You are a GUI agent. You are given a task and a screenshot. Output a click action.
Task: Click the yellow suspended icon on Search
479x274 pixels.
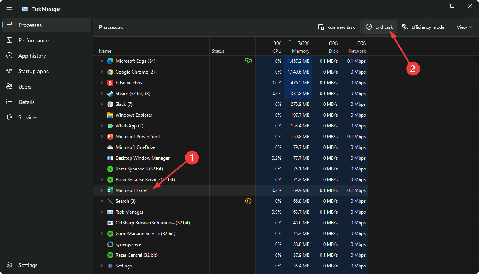(x=249, y=201)
